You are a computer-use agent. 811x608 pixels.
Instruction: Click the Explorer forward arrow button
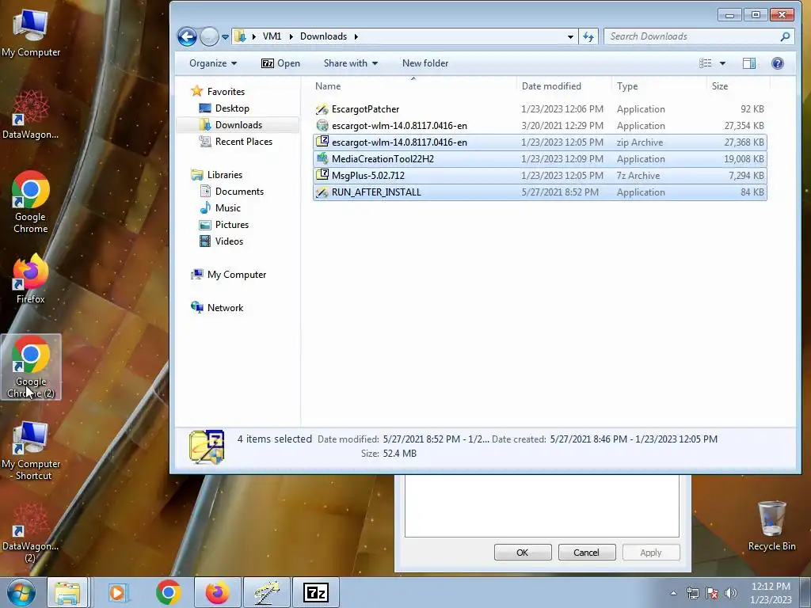[x=209, y=36]
